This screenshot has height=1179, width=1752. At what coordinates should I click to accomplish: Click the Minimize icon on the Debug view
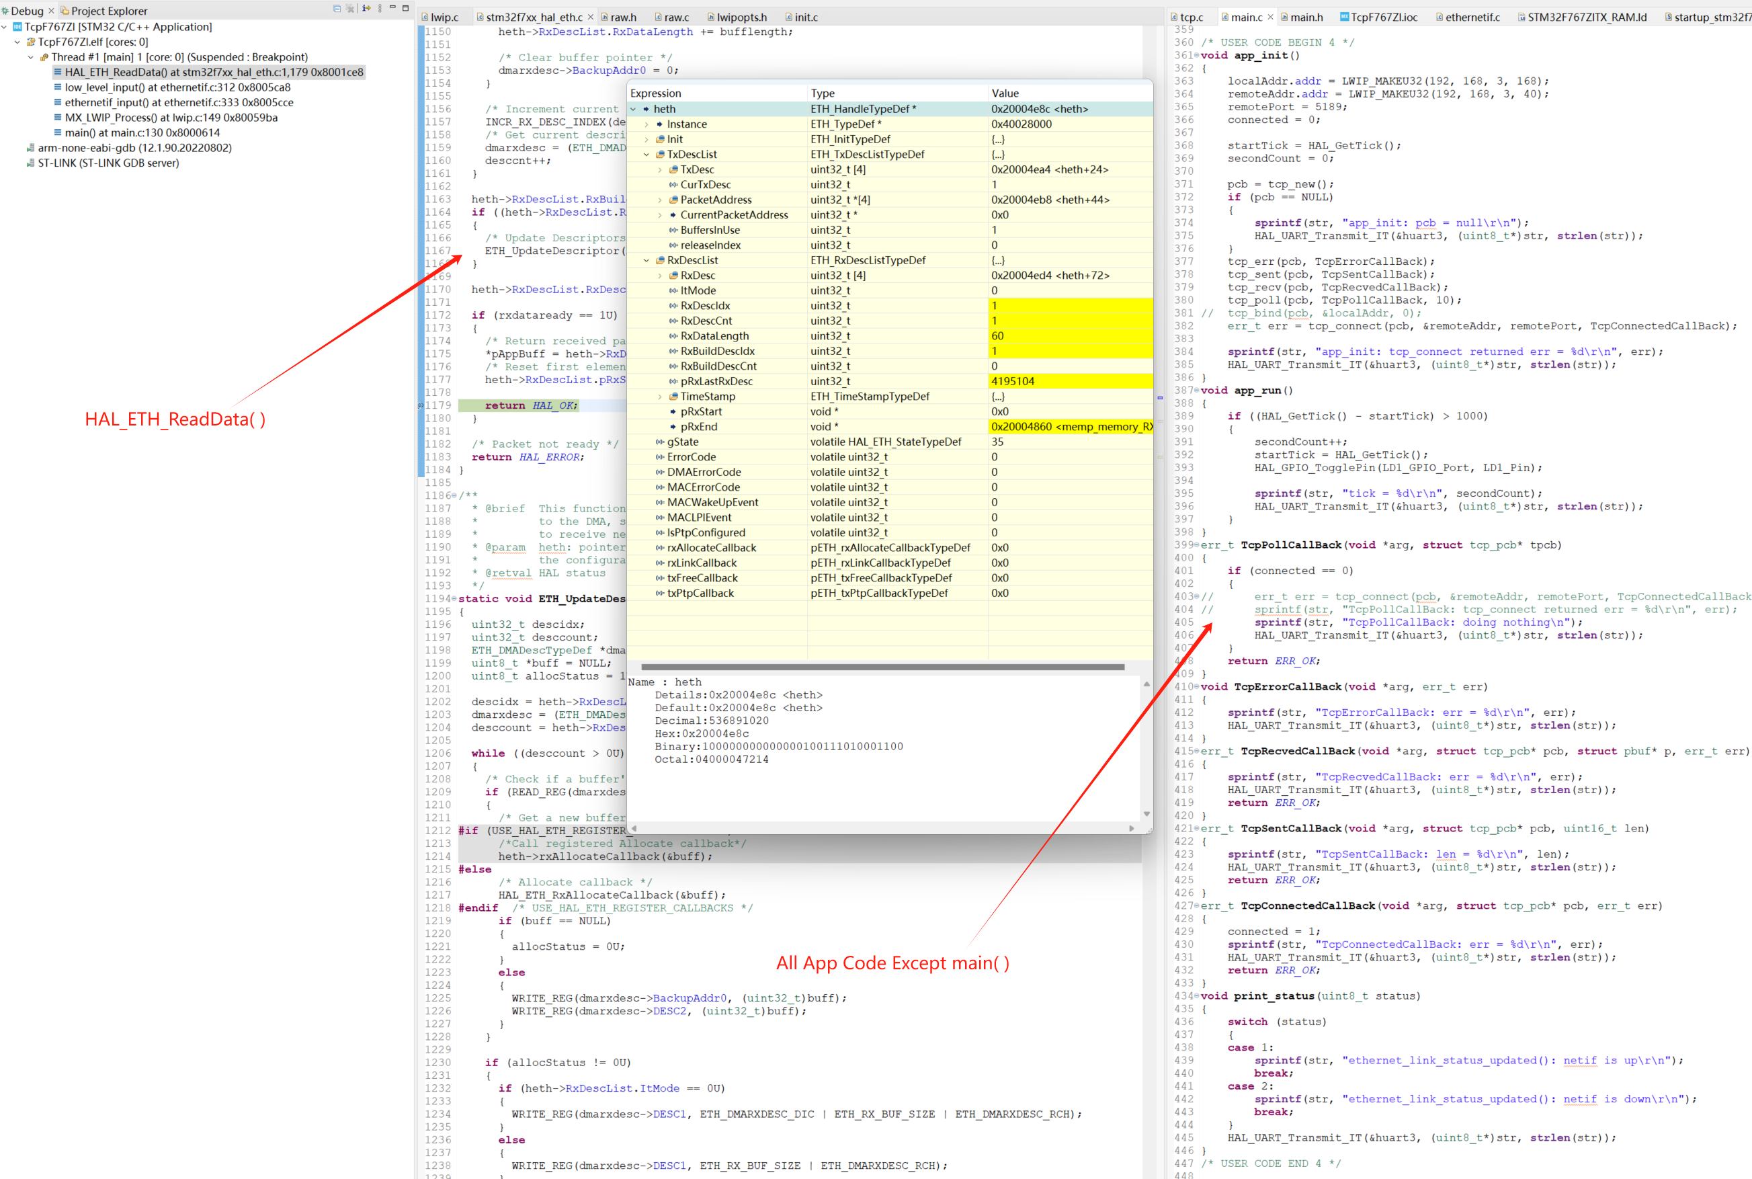tap(392, 9)
